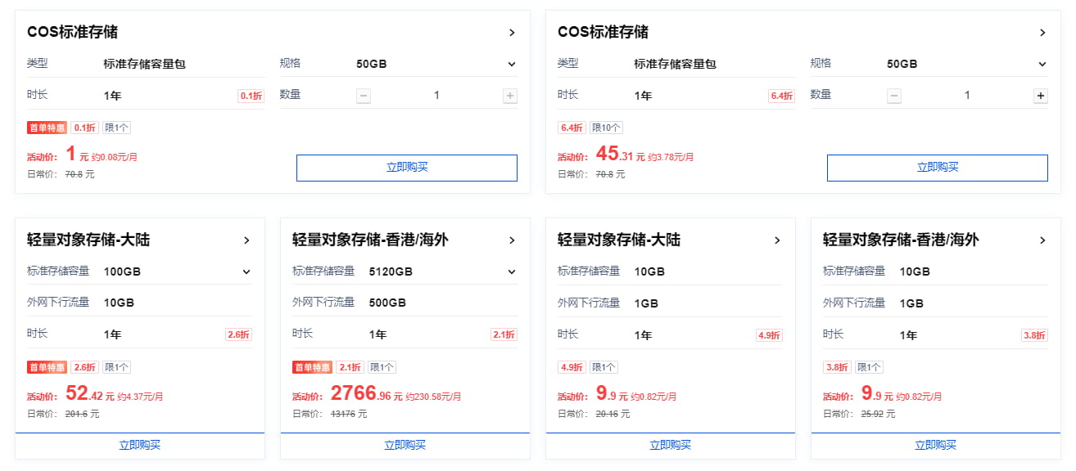
Task: Expand the 5120GB 标准存储容量 dropdown
Action: pos(512,271)
